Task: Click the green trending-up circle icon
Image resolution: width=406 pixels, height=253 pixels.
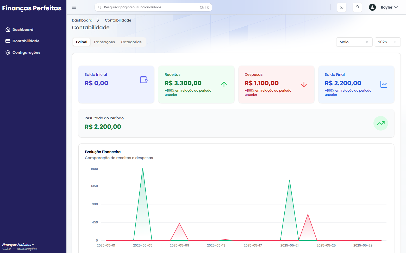Action: 380,123
